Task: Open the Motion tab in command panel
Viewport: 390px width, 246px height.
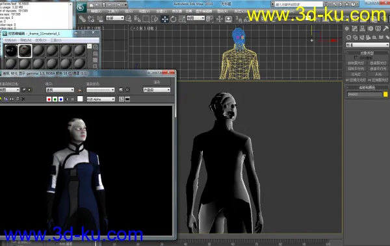Action: click(370, 29)
